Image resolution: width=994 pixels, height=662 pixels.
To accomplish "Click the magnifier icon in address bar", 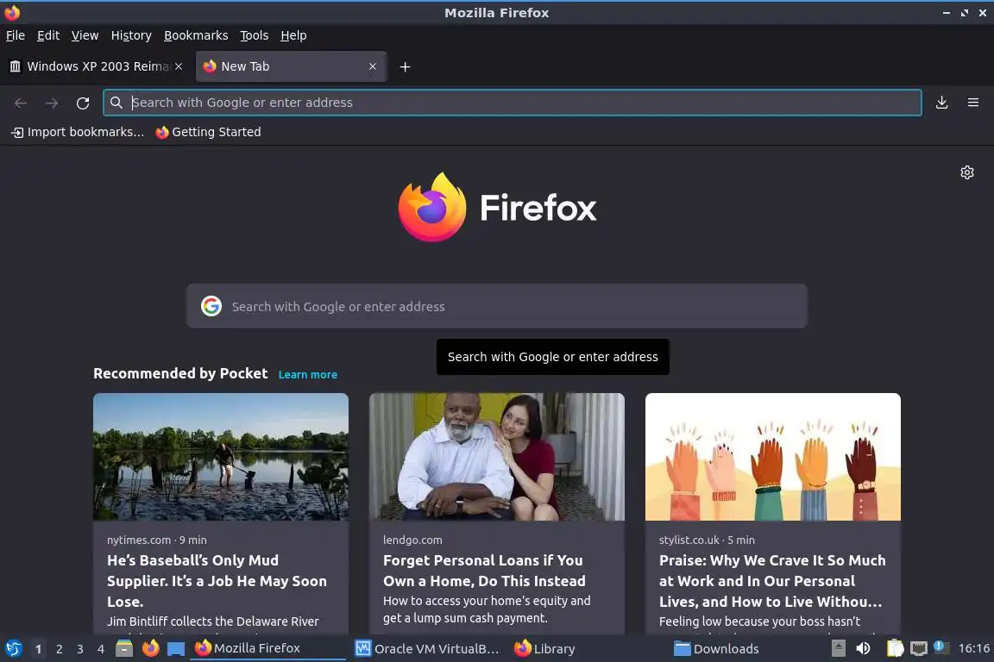I will pyautogui.click(x=116, y=103).
